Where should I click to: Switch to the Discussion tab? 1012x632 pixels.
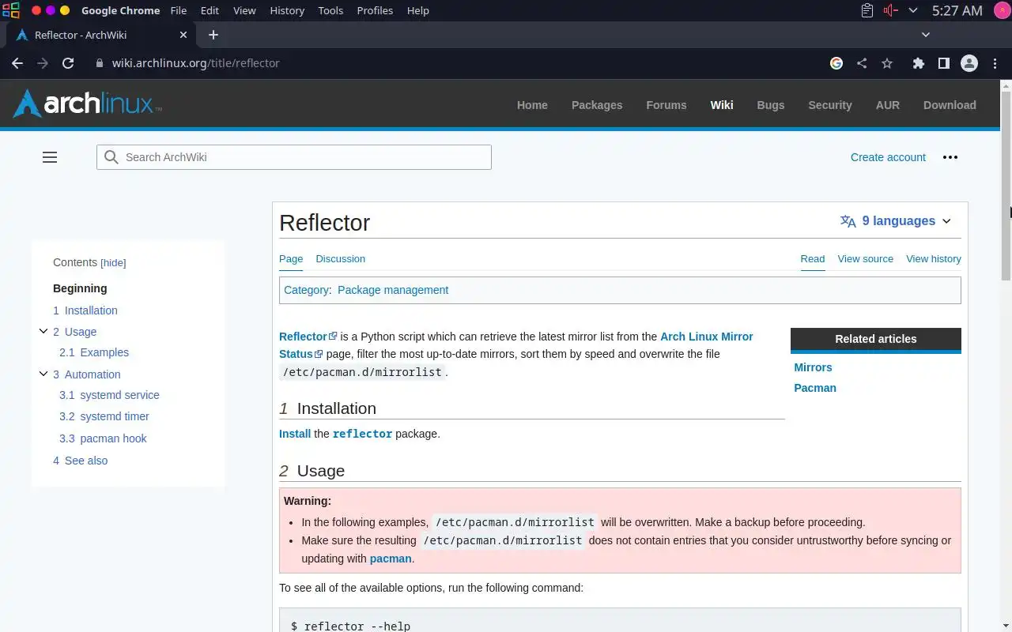click(x=340, y=258)
